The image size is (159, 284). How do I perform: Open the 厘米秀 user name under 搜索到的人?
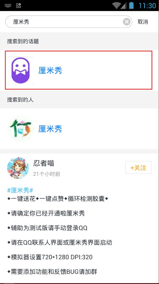tap(50, 129)
